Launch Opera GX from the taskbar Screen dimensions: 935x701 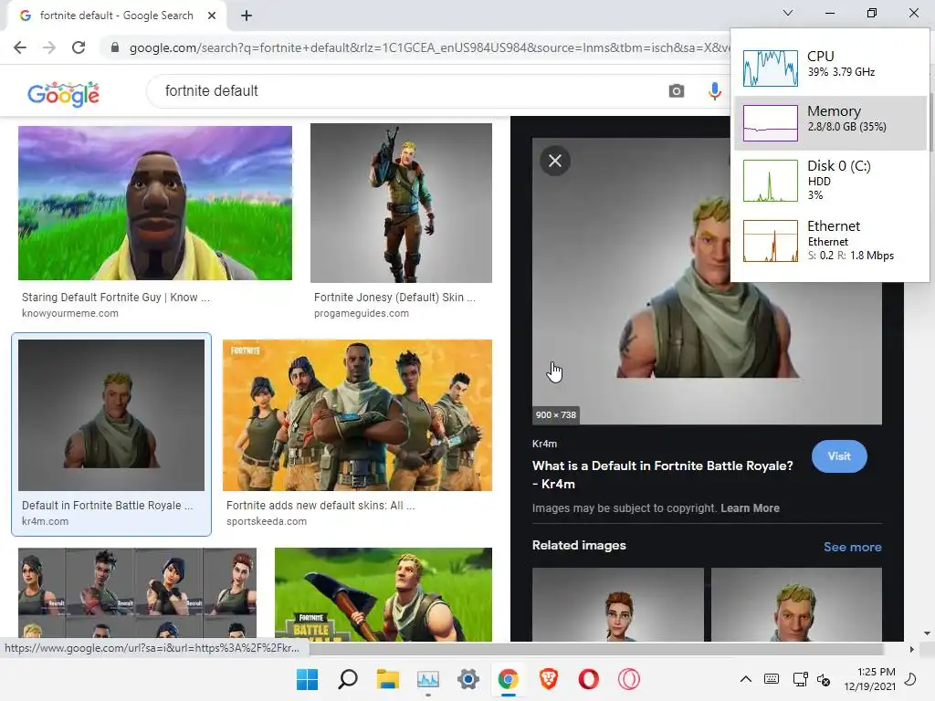628,679
